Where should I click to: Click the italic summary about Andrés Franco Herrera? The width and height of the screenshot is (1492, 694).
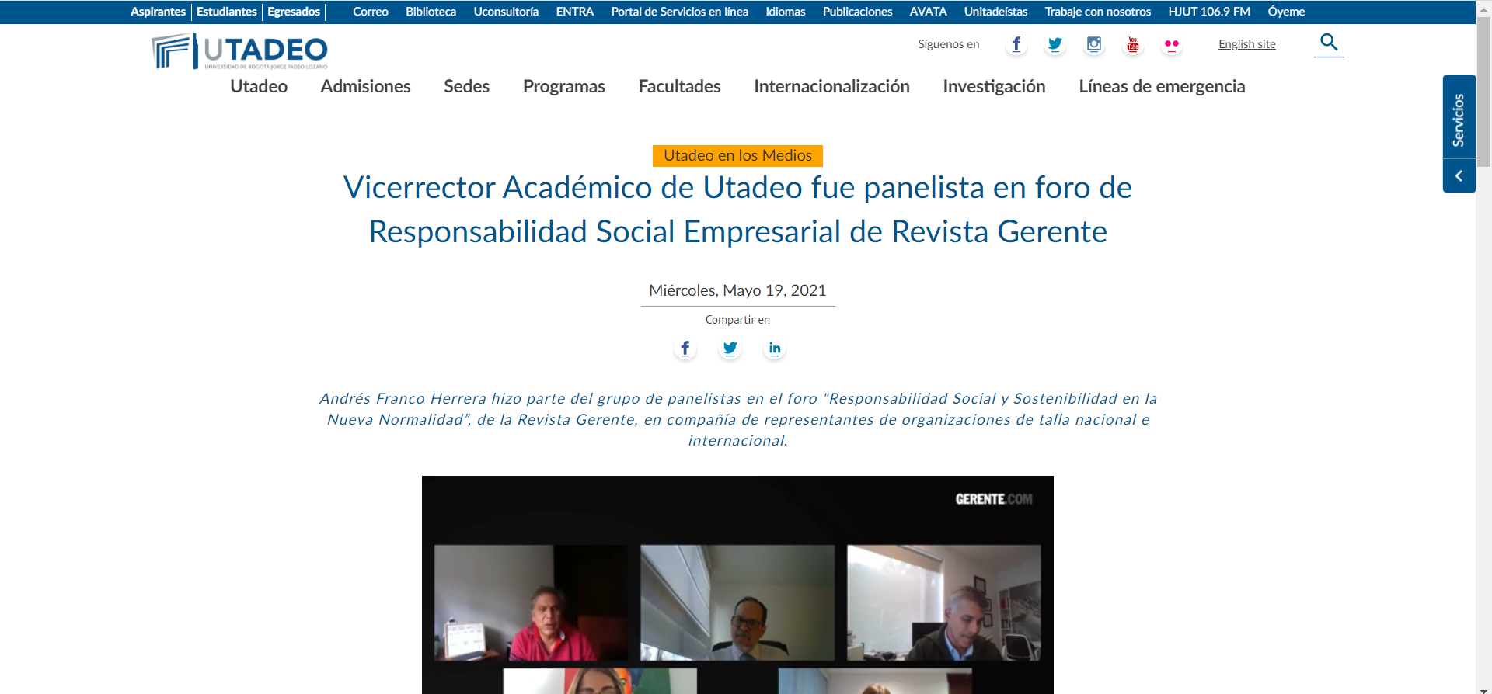point(737,419)
